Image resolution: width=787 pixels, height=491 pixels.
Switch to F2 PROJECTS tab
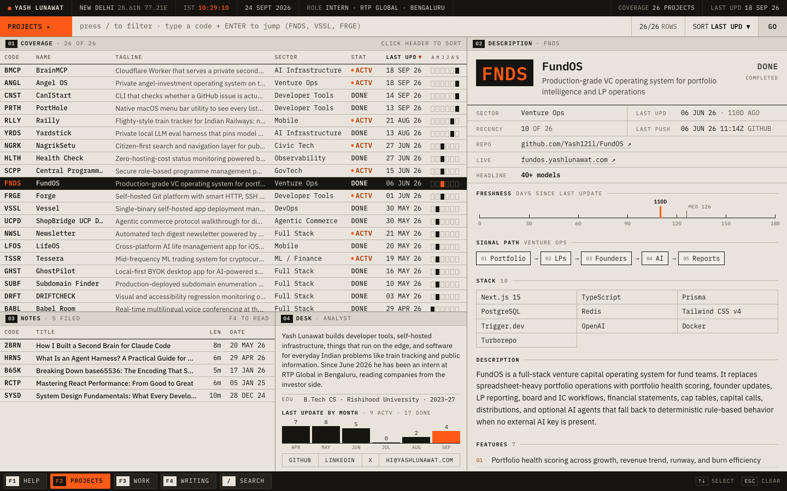pos(80,481)
